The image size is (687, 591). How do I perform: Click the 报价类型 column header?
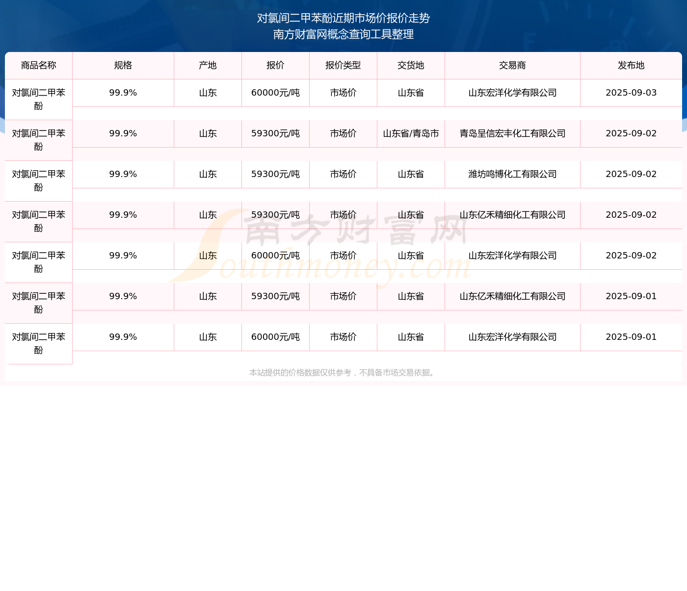click(x=343, y=66)
